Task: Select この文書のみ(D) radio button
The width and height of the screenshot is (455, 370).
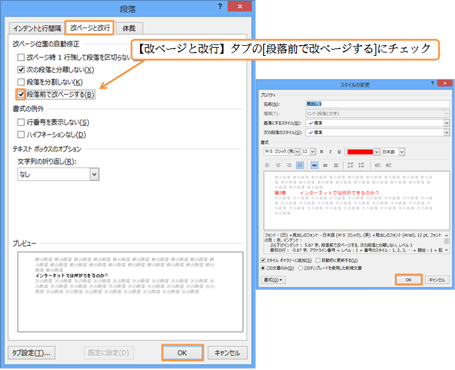Action: coord(263,268)
